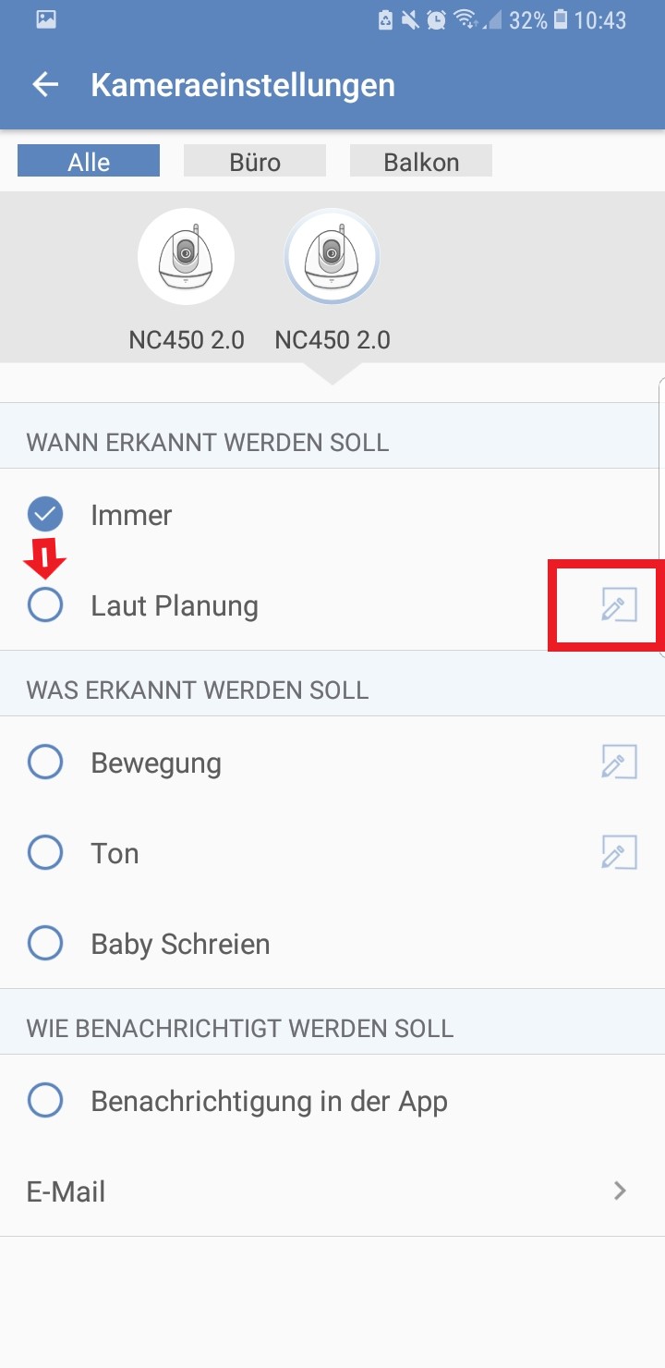Select the second NC450 2.0 camera
The image size is (665, 1368).
pos(332,257)
